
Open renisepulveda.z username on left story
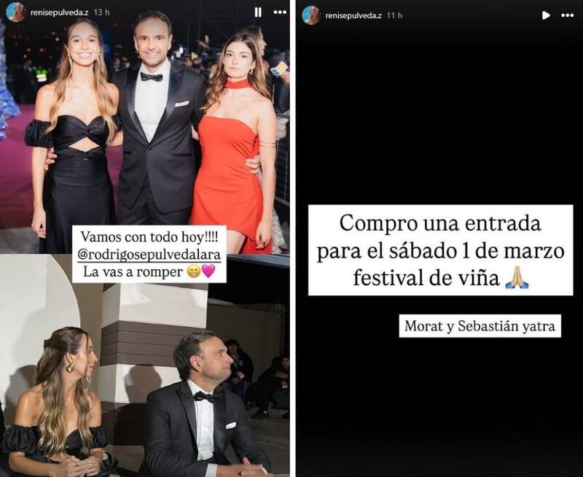click(59, 12)
